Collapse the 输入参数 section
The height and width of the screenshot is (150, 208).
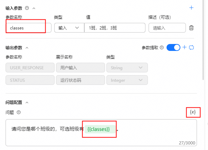[34, 8]
